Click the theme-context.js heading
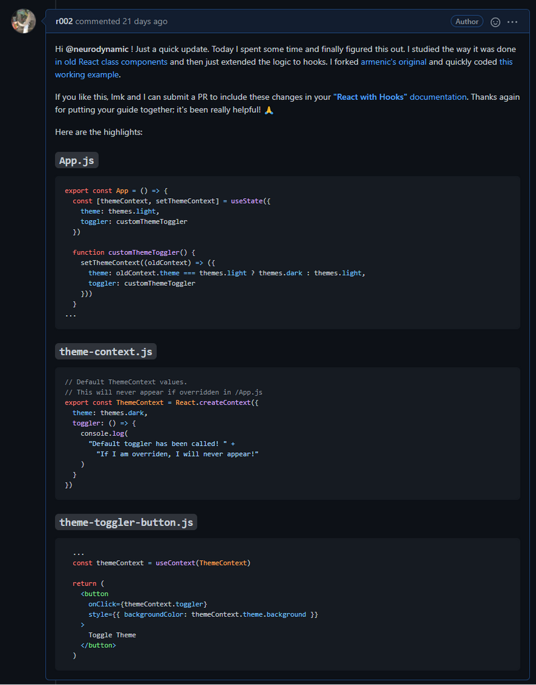 pos(105,352)
